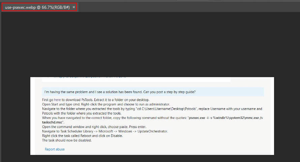The image size is (300, 162).
Task: Click 'Open Start and type cmd' line
Action: [x=106, y=104]
